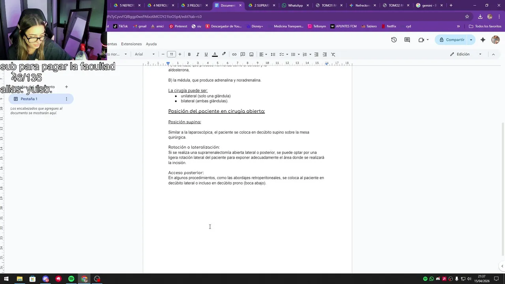505x284 pixels.
Task: Open Spotify from the Windows taskbar
Action: pyautogui.click(x=71, y=279)
